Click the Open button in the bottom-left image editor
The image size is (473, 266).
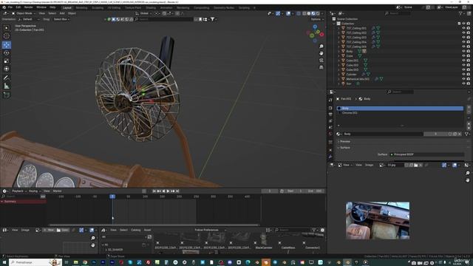63,230
